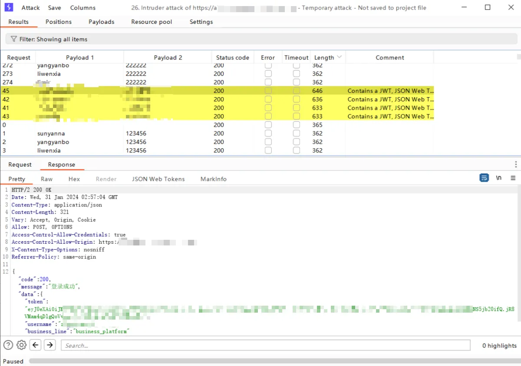Open the three-dot panel options menu
This screenshot has height=366, width=521.
coord(515,164)
